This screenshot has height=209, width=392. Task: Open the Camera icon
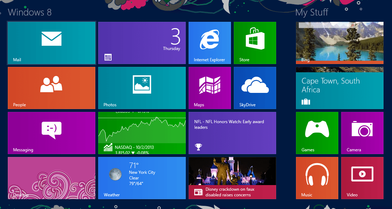[362, 129]
